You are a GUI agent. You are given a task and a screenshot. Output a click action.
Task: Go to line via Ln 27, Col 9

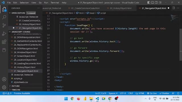coord(101,93)
